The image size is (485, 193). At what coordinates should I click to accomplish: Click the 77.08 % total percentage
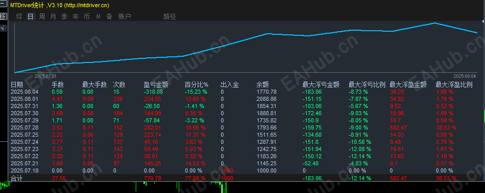[195, 178]
